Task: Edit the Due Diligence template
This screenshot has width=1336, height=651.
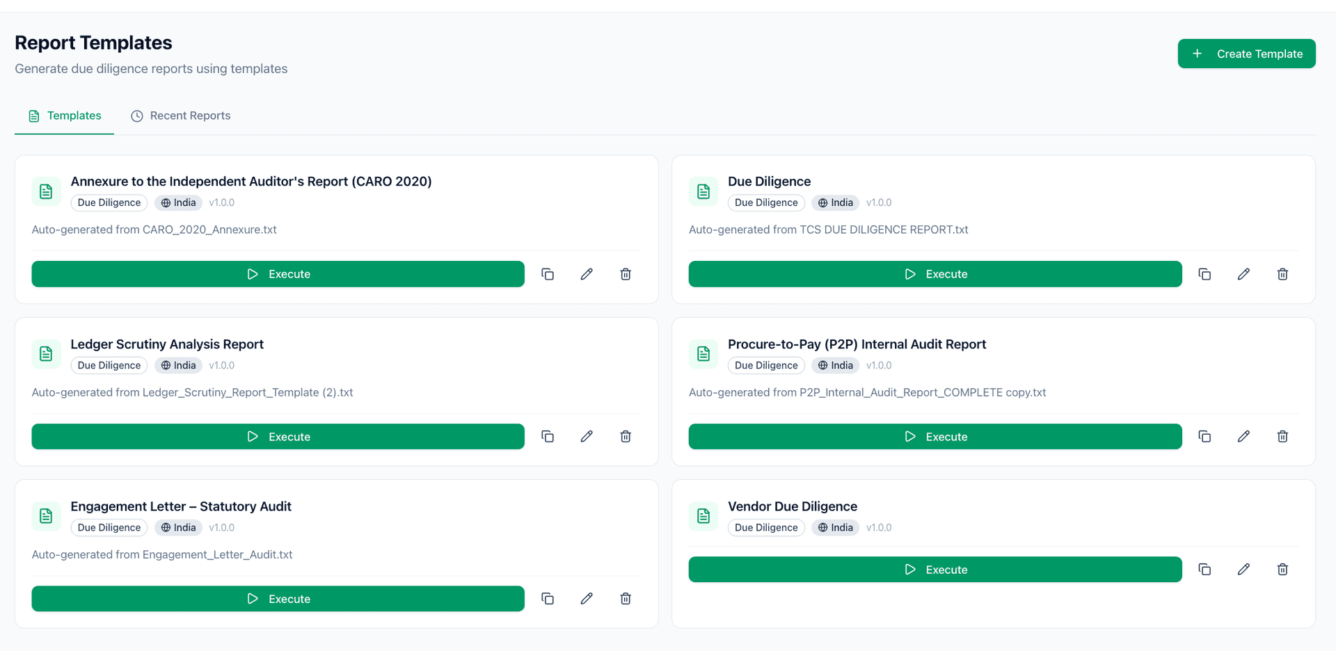Action: click(x=1244, y=274)
